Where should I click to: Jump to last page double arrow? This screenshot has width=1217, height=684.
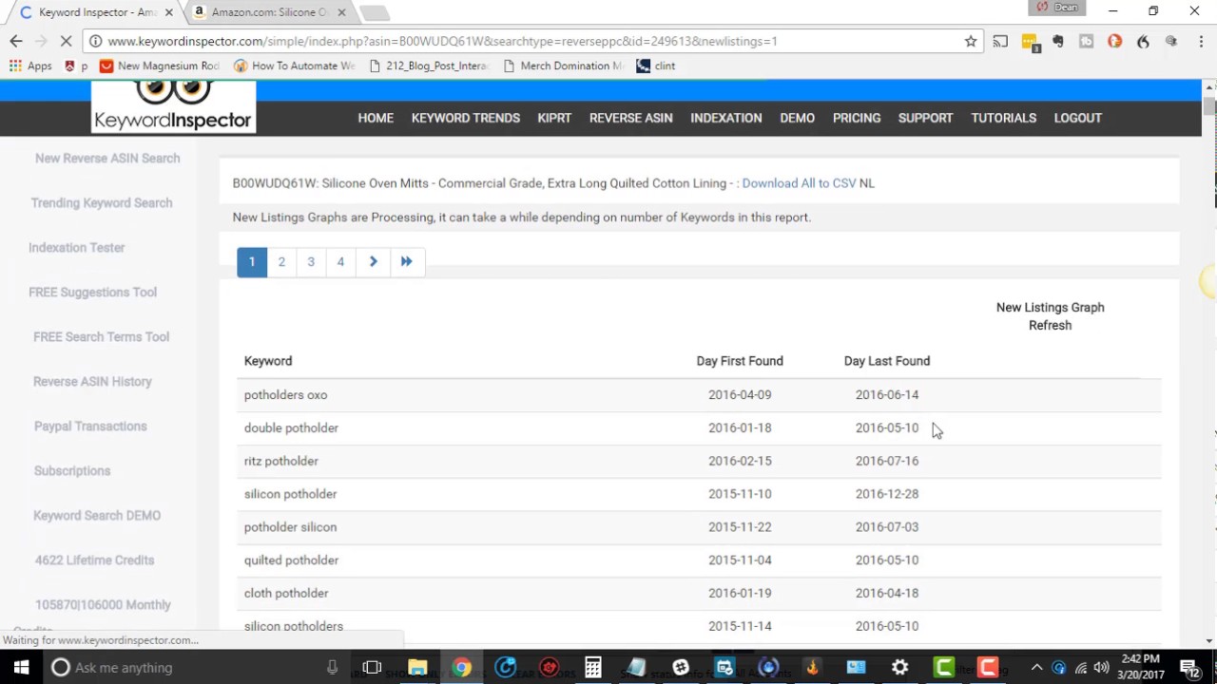[x=407, y=261]
